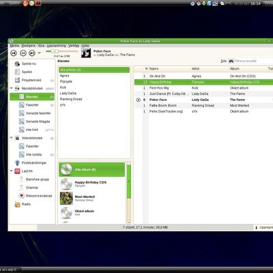Select artist Kick in artist browser
This screenshot has width=273, height=273.
click(x=63, y=87)
